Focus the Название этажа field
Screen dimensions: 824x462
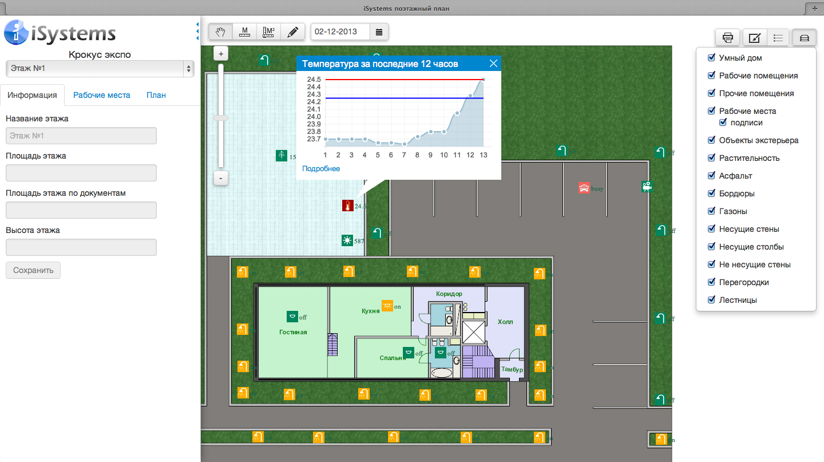[x=81, y=136]
